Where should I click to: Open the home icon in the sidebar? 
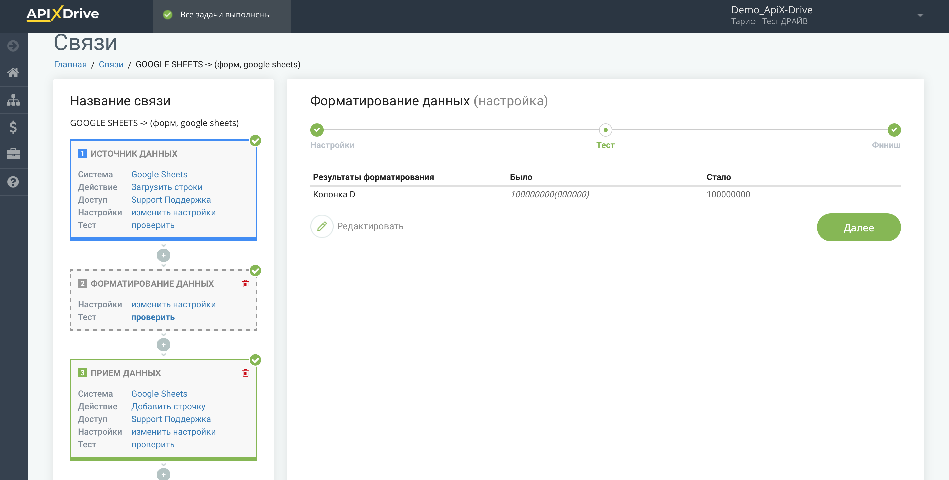pos(13,73)
